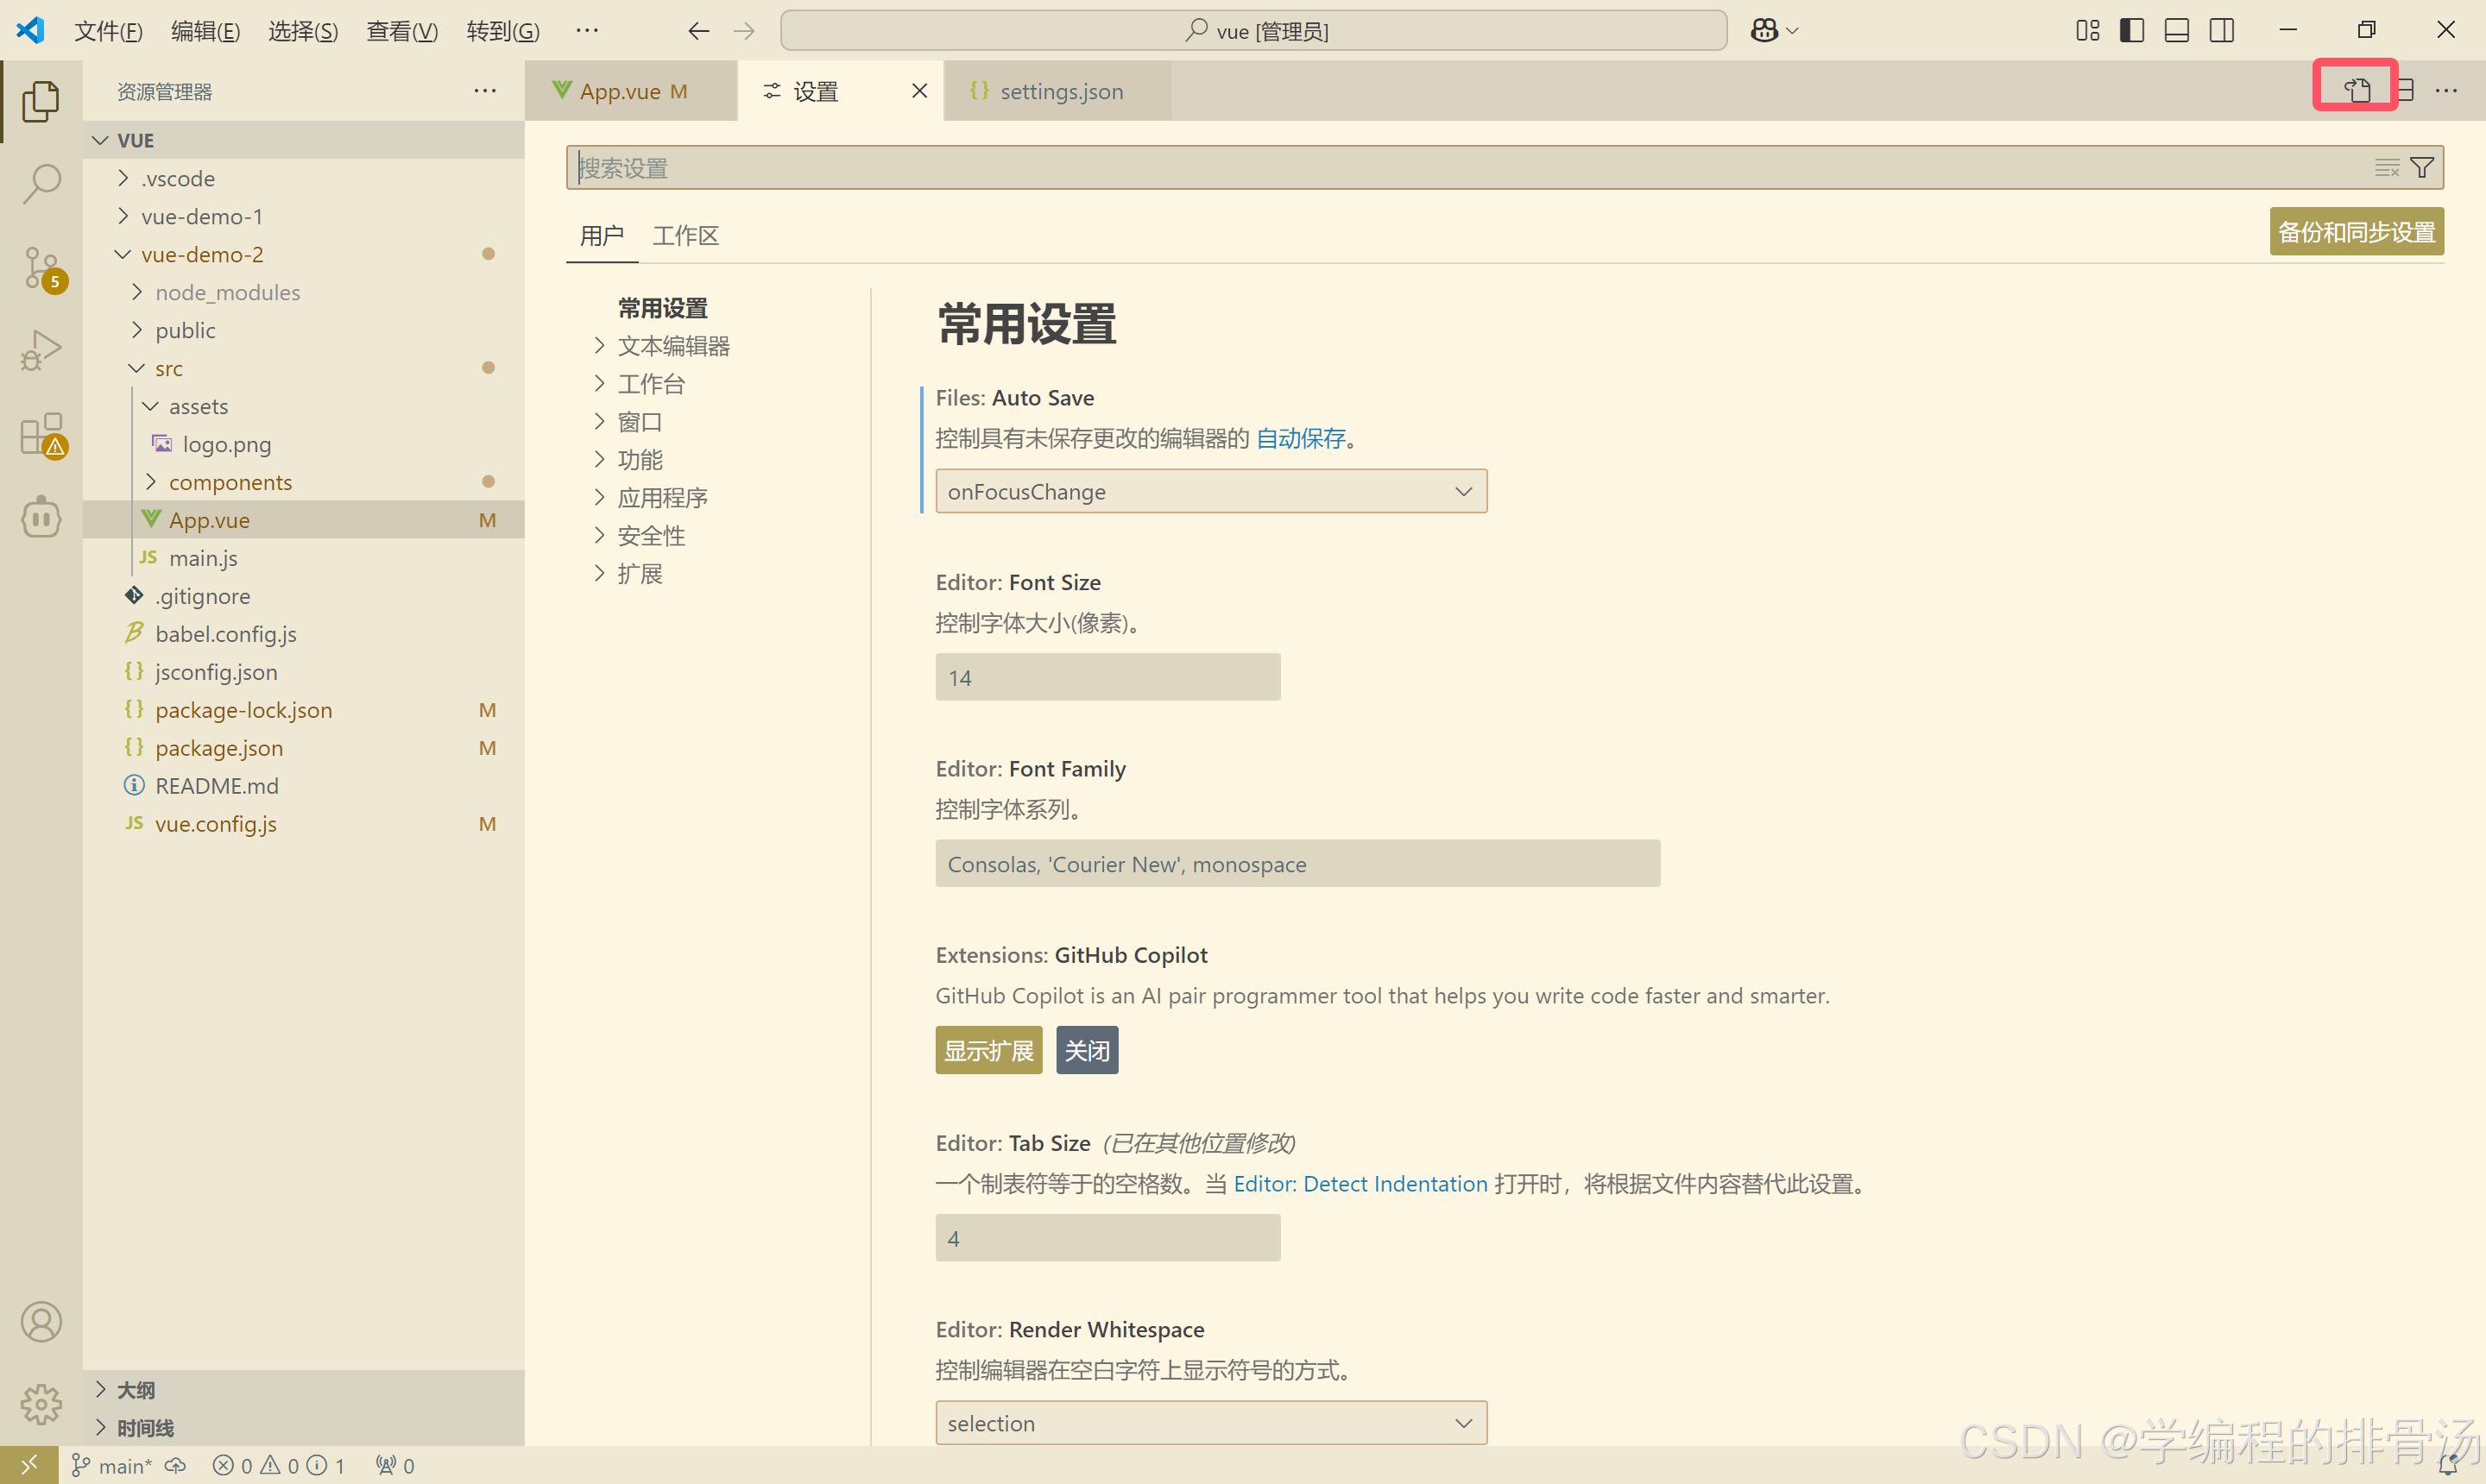Image resolution: width=2486 pixels, height=1484 pixels.
Task: Click the 搜索设置 search input
Action: pyautogui.click(x=1401, y=167)
